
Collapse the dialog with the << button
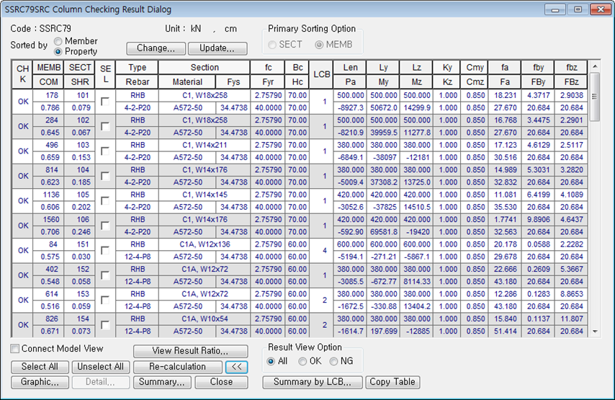[x=236, y=367]
